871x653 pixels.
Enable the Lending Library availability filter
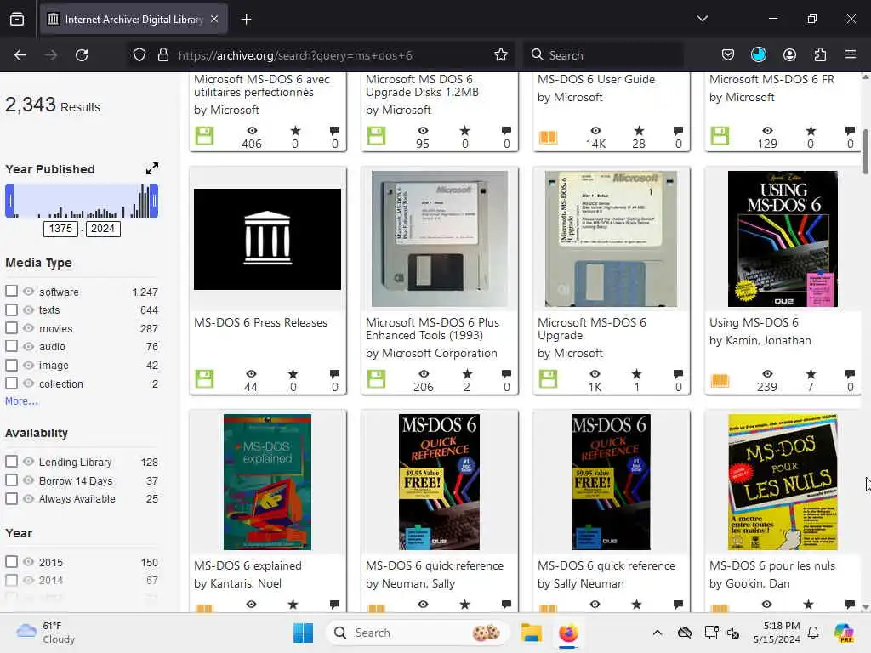click(11, 462)
